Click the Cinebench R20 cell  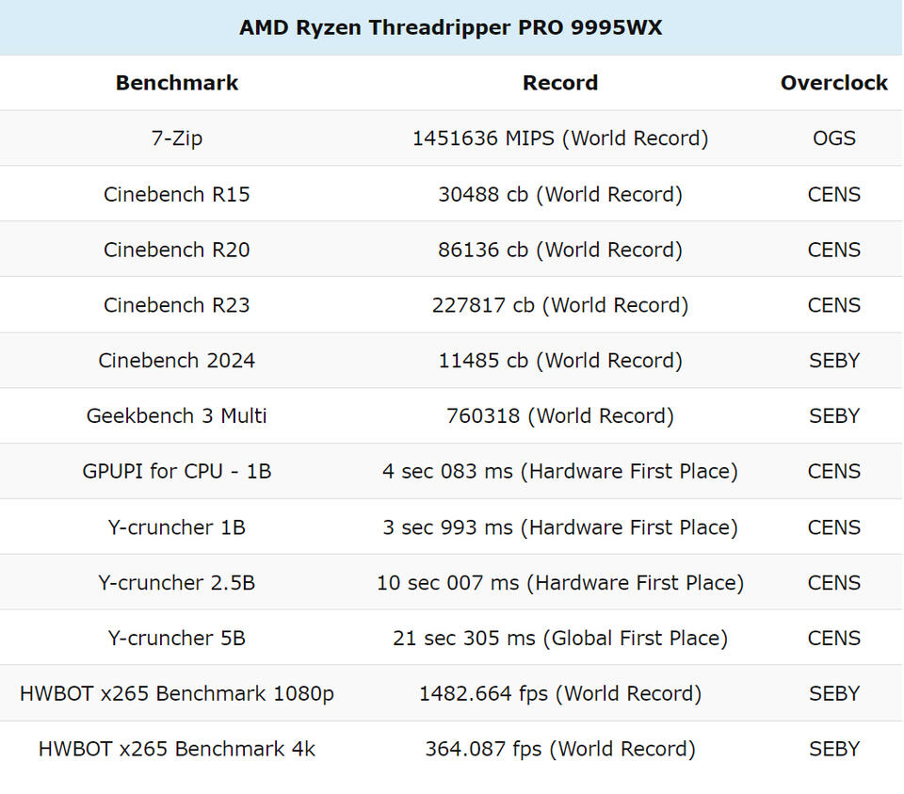[x=177, y=250]
